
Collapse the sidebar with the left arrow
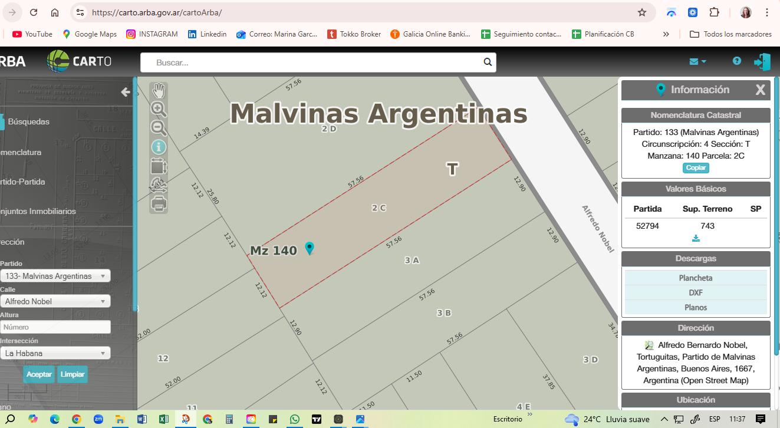coord(125,92)
